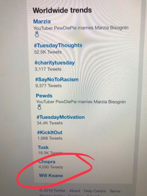The height and width of the screenshot is (196, 147).
Task: Select the Will Keane trend
Action: [51, 175]
